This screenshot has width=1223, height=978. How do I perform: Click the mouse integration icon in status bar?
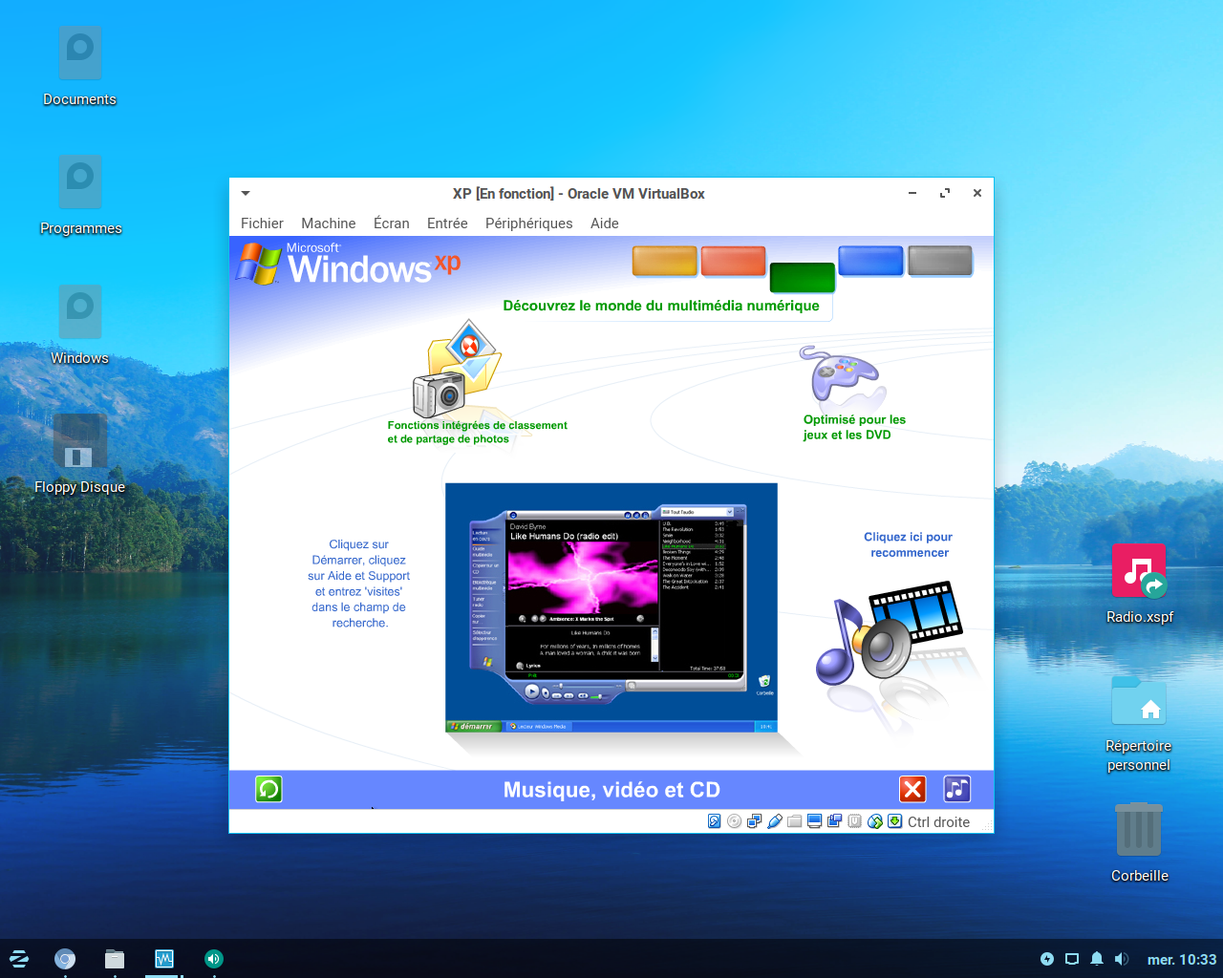[874, 821]
